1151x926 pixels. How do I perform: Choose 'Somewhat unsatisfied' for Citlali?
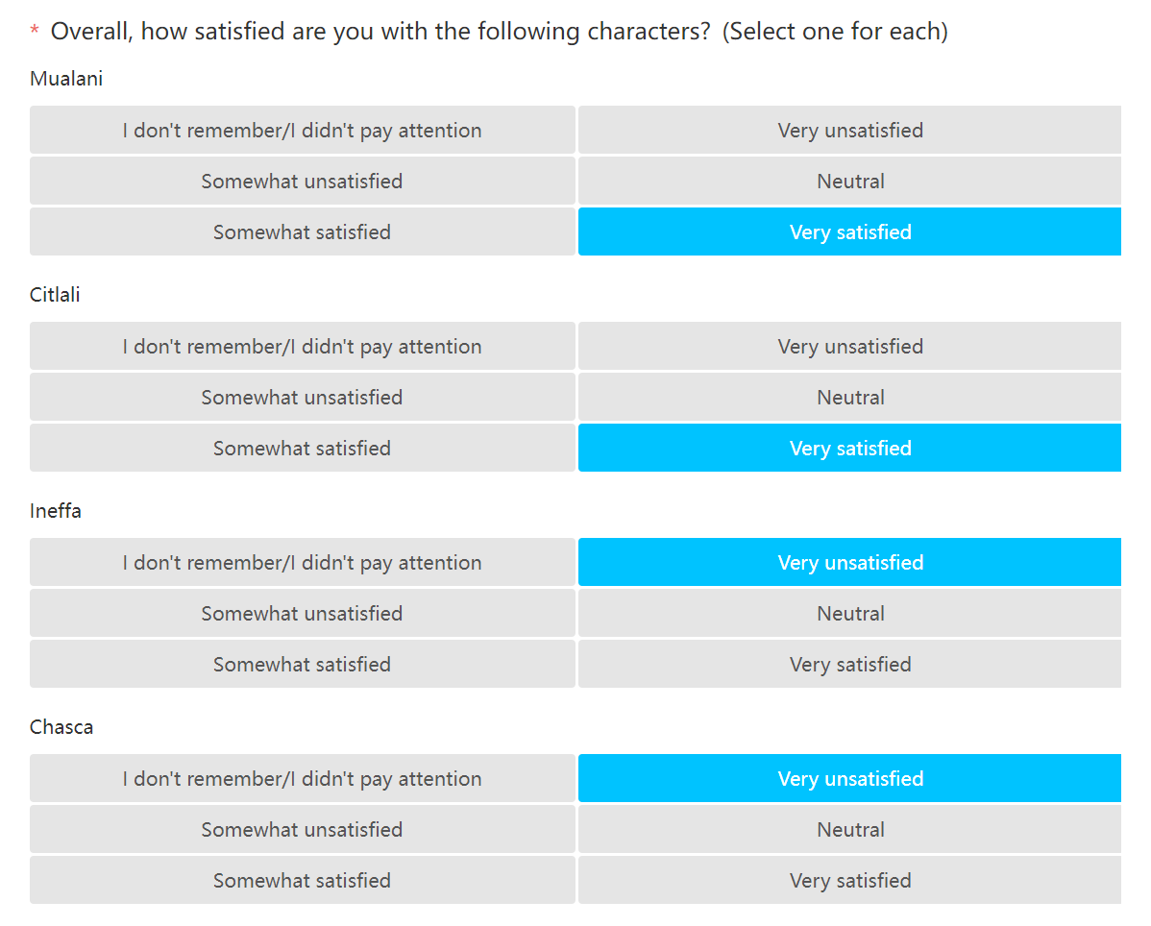coord(303,397)
